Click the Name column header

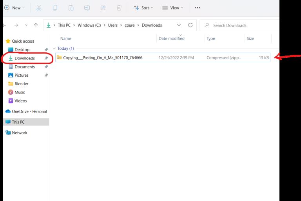[66, 38]
